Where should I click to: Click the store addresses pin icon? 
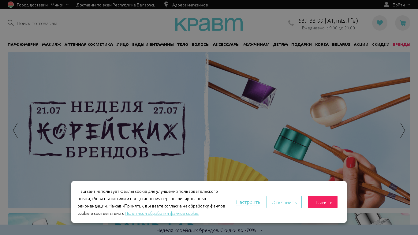coord(166,5)
